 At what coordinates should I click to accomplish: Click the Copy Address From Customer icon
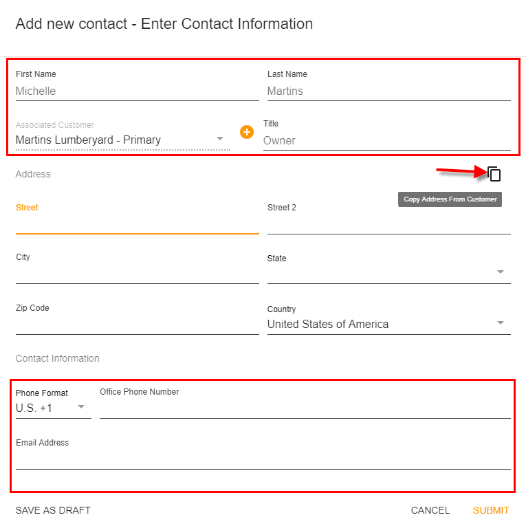click(494, 174)
